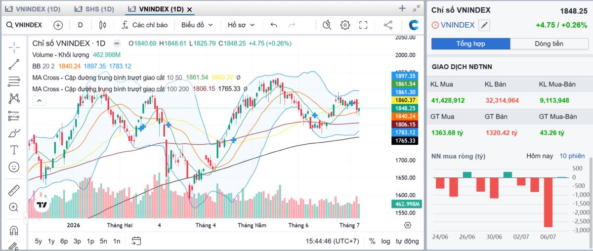Click the blue C logo icon
The image size is (593, 251).
(x=414, y=25)
